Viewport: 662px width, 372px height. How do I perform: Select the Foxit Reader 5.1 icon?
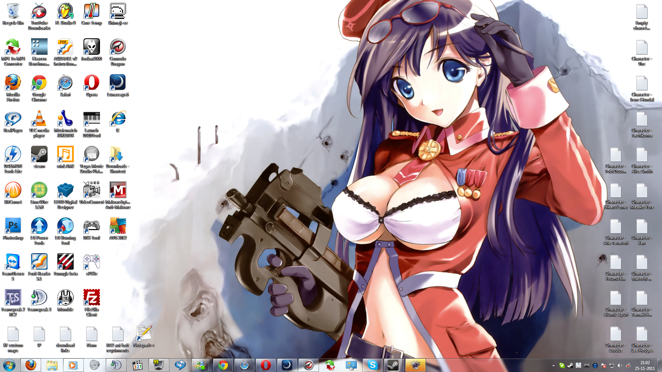click(39, 267)
